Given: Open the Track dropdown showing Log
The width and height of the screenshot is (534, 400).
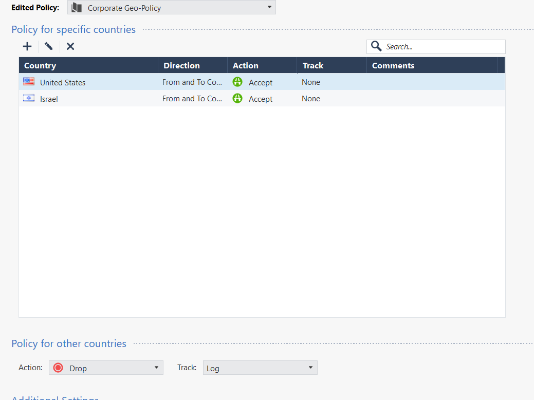Looking at the screenshot, I should pyautogui.click(x=260, y=368).
